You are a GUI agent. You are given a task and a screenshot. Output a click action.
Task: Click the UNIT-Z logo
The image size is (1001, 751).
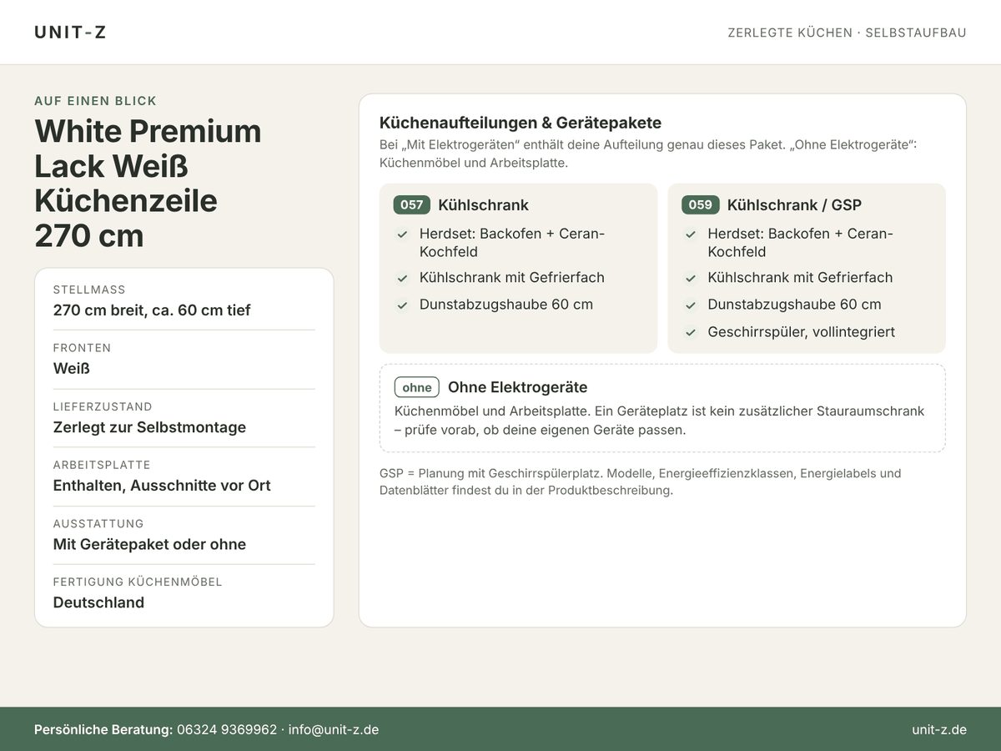(70, 33)
